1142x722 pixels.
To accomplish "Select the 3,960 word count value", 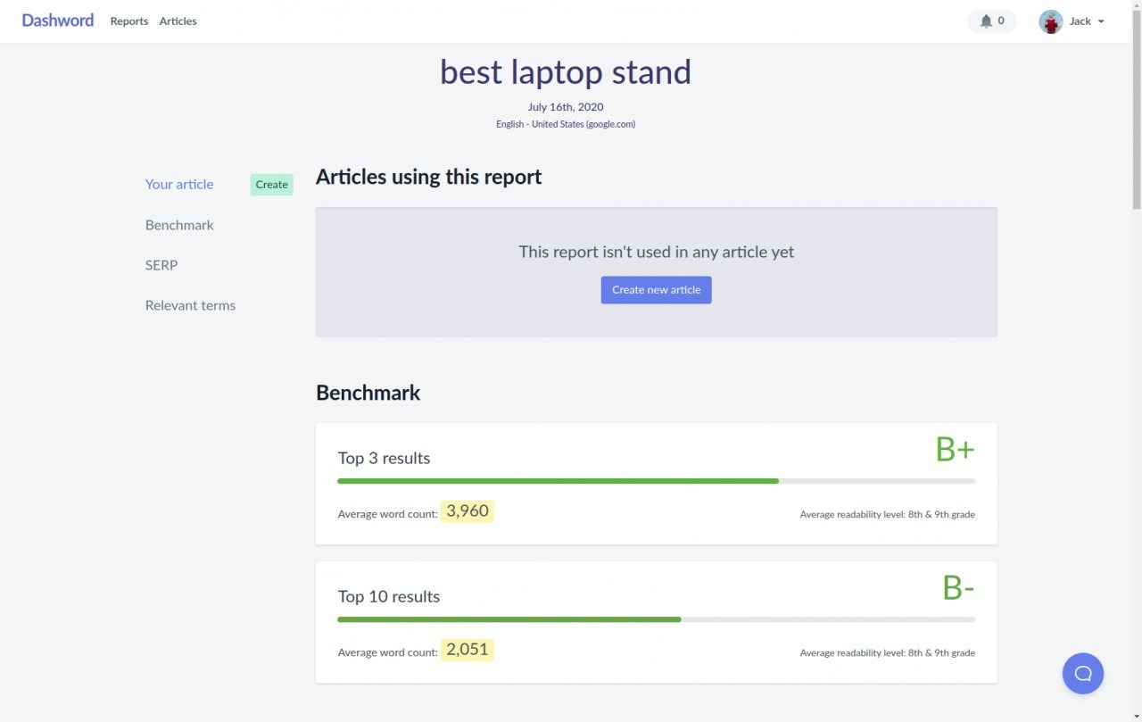I will click(x=468, y=511).
